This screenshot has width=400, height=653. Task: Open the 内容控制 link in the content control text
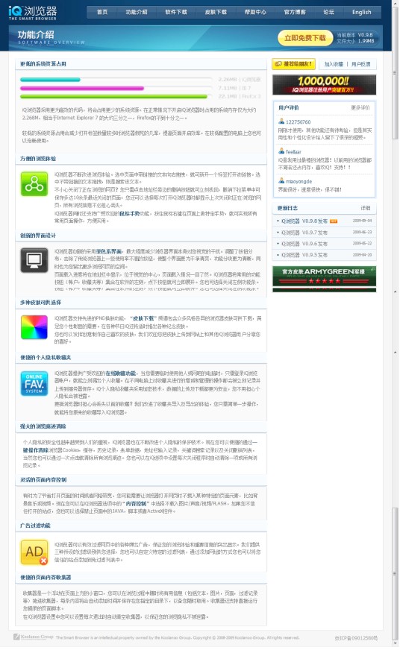(x=137, y=503)
